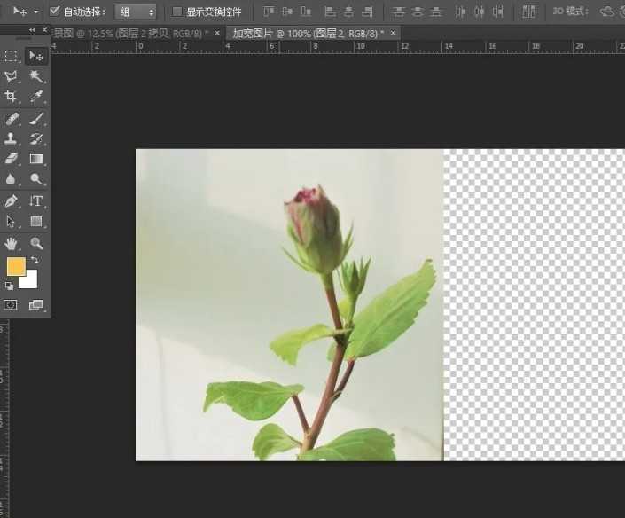Activate the Eraser tool
The height and width of the screenshot is (518, 625).
tap(12, 160)
